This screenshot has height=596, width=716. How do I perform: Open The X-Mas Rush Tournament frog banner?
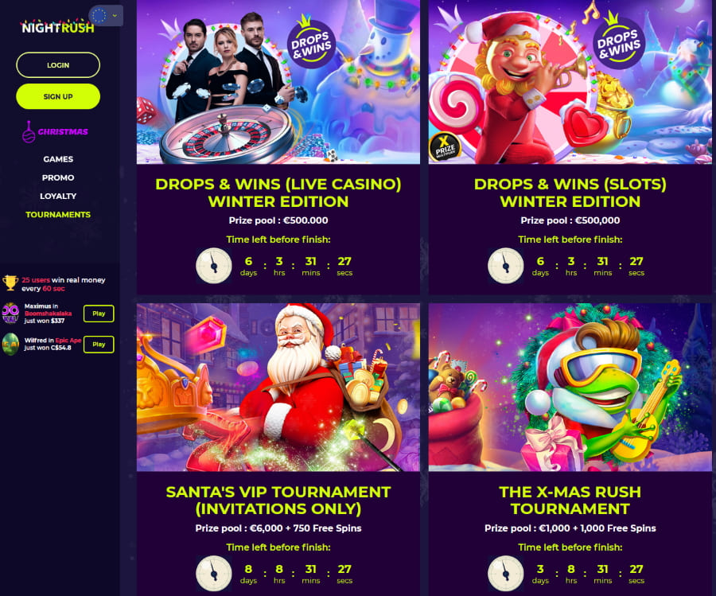pos(570,388)
